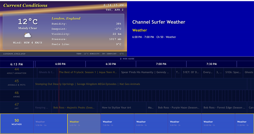This screenshot has width=254, height=134.
Task: Select the Keeping ... program on Art
Action: point(42,107)
